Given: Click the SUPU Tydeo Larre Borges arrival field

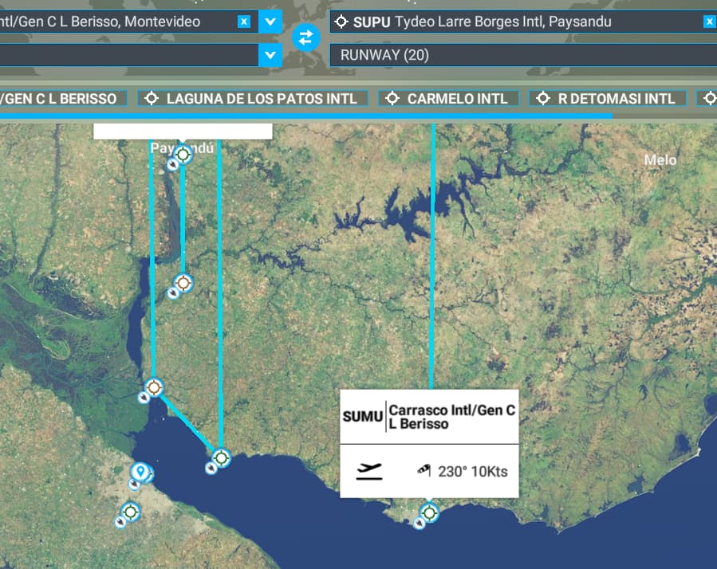Looking at the screenshot, I should click(518, 22).
